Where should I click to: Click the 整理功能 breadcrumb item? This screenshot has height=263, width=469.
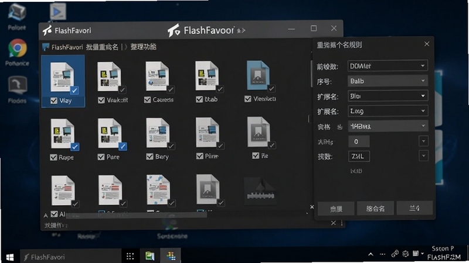(143, 47)
